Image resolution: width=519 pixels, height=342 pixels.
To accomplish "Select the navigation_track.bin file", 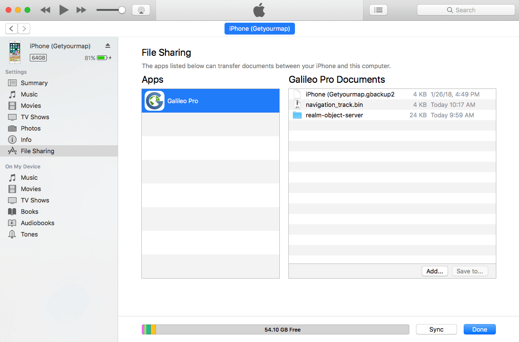I will (x=334, y=105).
